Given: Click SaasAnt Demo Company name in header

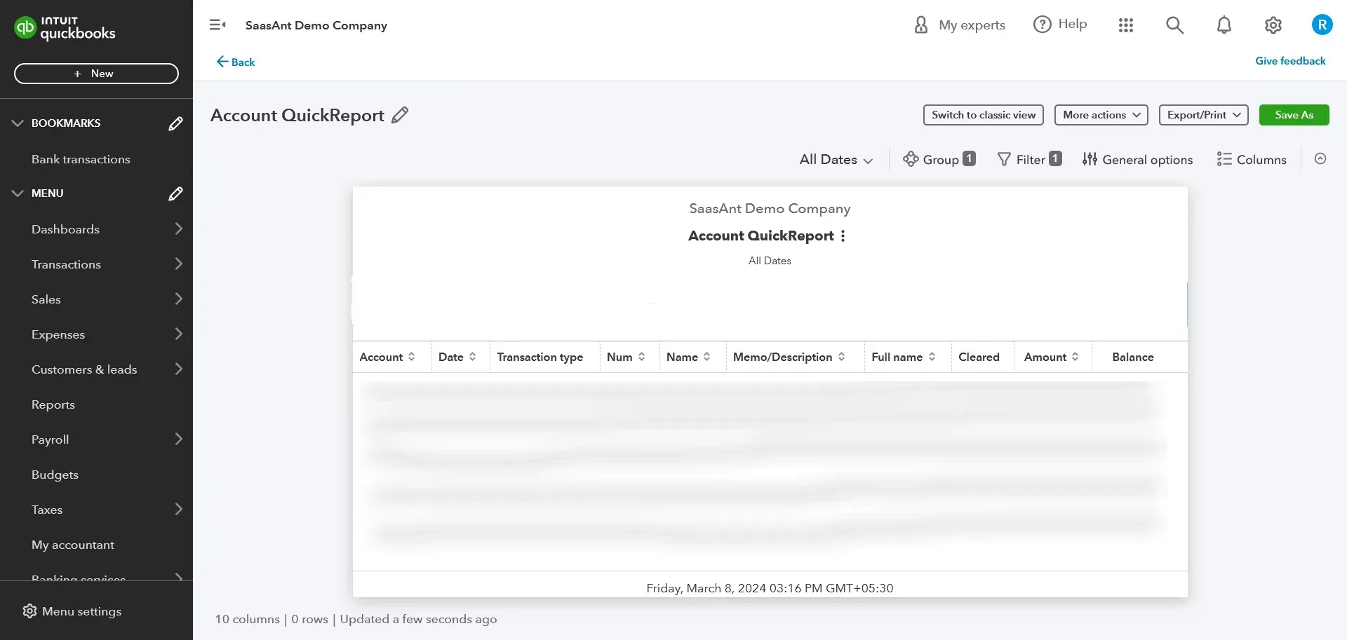Looking at the screenshot, I should tap(316, 25).
